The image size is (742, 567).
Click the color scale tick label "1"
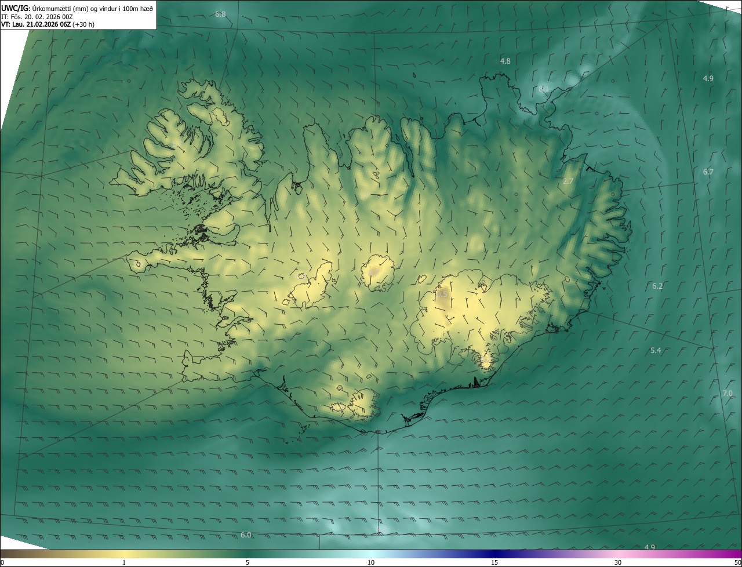[124, 562]
